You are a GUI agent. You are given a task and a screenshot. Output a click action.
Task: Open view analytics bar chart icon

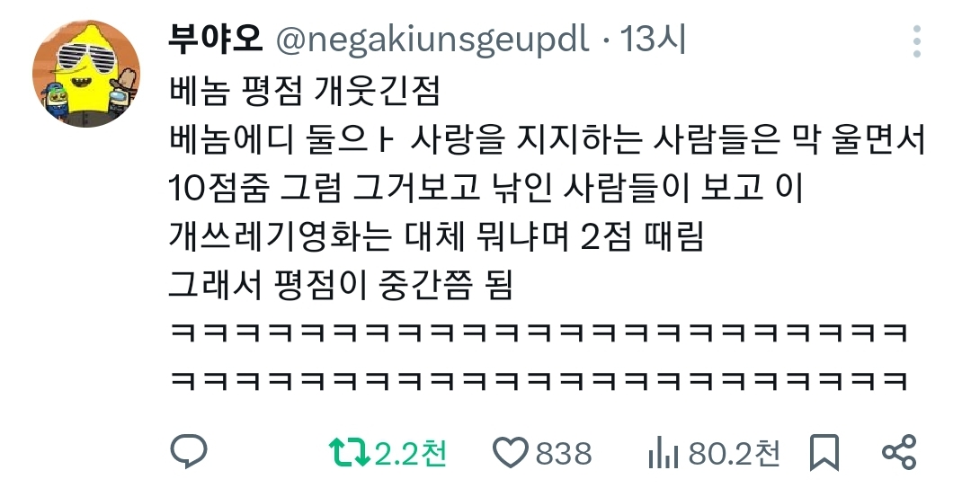(664, 453)
